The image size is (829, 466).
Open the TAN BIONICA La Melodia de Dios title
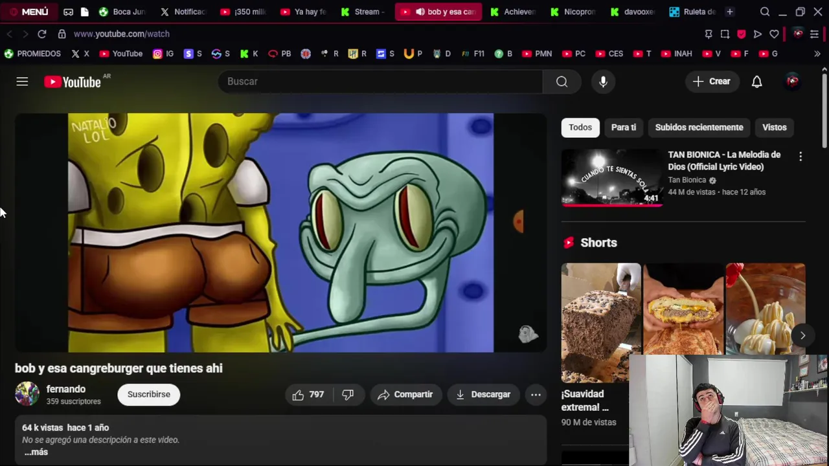click(724, 161)
